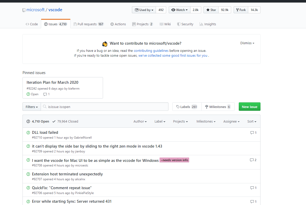Open good first issues link

pos(173,56)
